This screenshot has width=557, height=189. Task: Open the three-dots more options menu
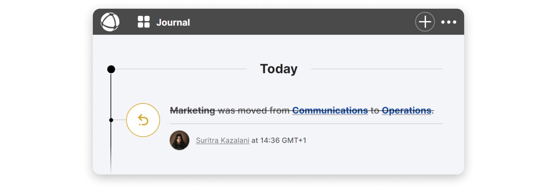click(x=449, y=22)
